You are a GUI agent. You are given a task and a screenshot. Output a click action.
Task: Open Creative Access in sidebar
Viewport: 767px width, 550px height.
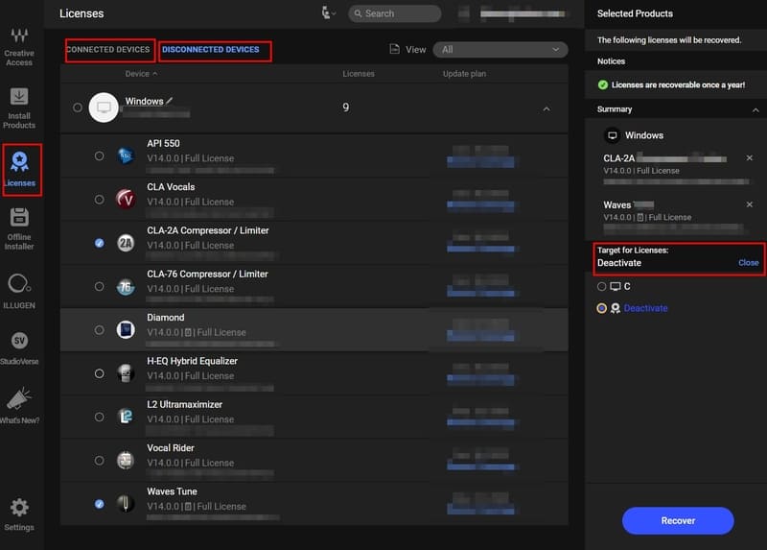click(x=19, y=47)
